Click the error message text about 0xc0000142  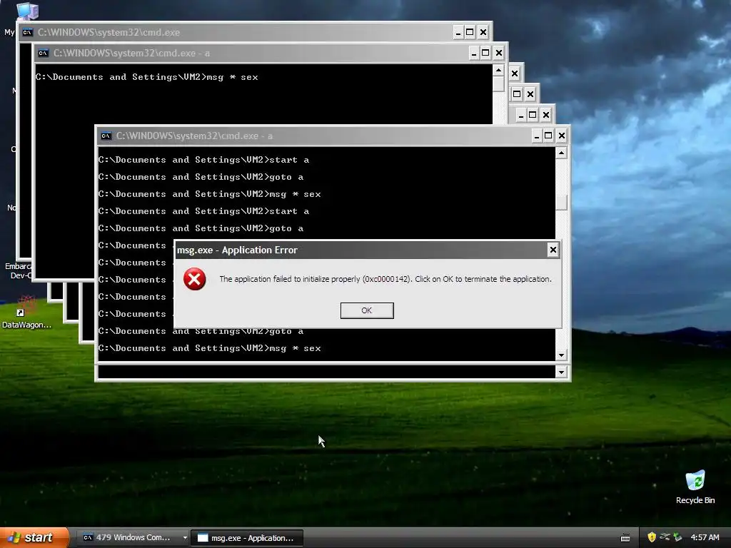coord(385,279)
